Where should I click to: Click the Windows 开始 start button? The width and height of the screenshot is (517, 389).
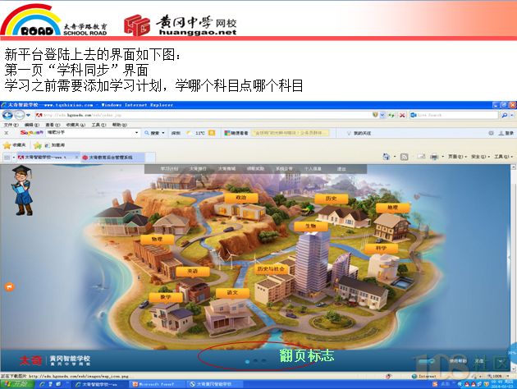(17, 384)
